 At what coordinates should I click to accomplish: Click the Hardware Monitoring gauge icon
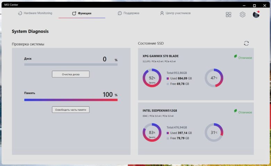click(x=20, y=13)
